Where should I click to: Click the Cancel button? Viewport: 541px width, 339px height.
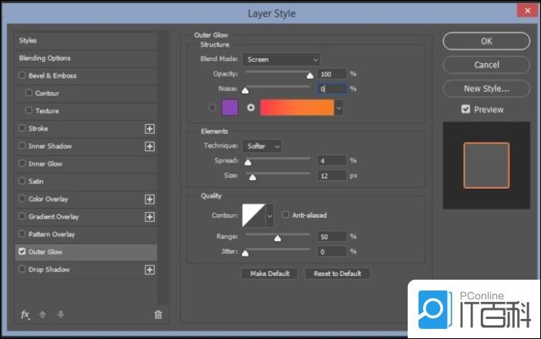pyautogui.click(x=486, y=65)
